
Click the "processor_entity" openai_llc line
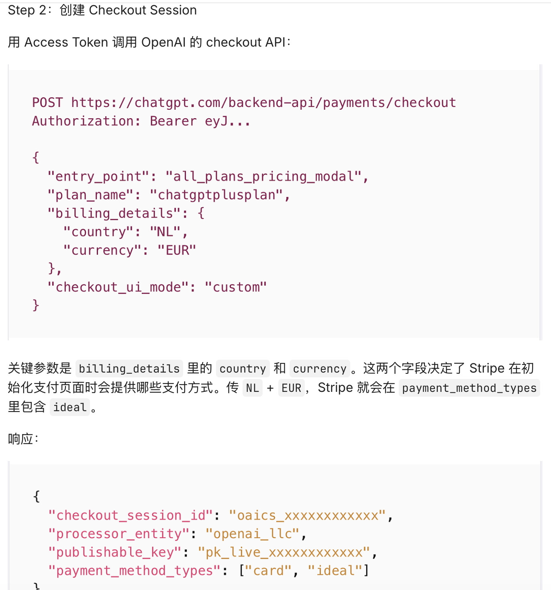[177, 534]
